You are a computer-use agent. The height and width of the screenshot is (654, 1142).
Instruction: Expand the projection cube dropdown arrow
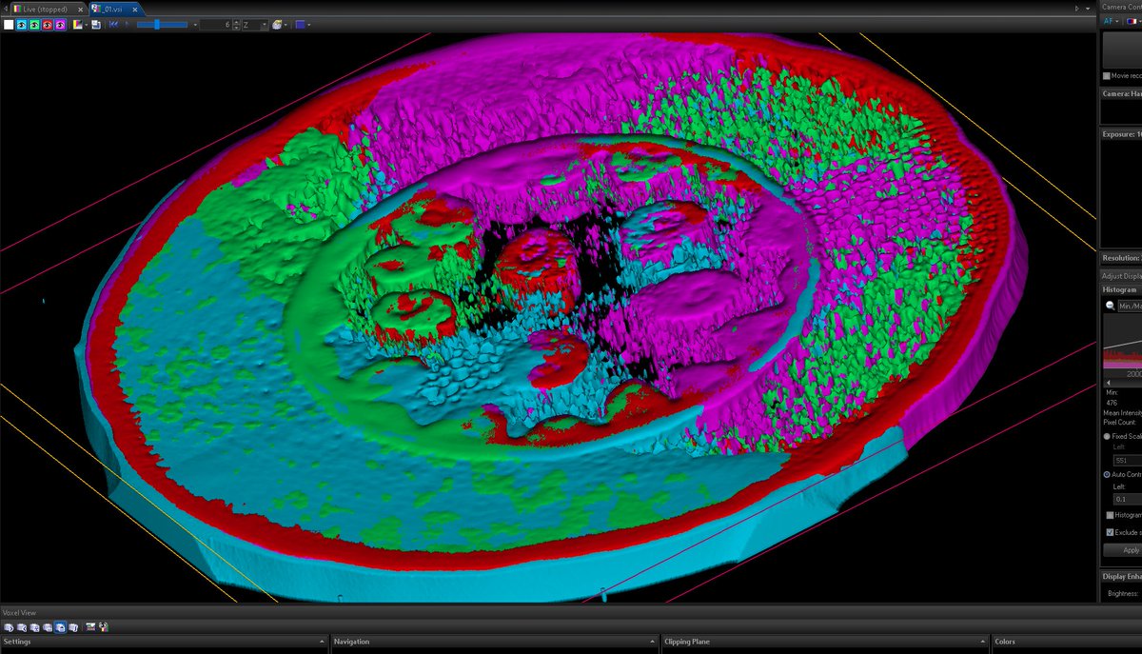pyautogui.click(x=285, y=25)
